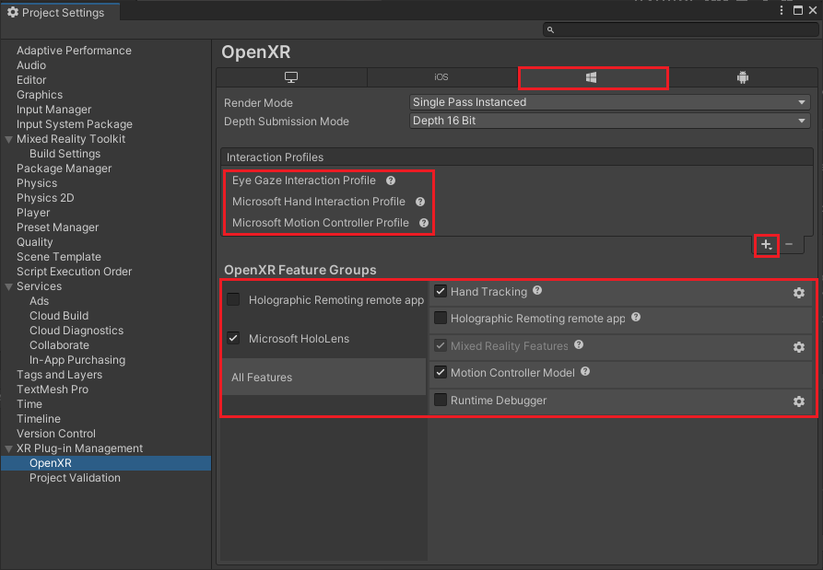This screenshot has height=570, width=823.
Task: Collapse the Mixed Reality Toolkit tree node
Action: coord(8,139)
